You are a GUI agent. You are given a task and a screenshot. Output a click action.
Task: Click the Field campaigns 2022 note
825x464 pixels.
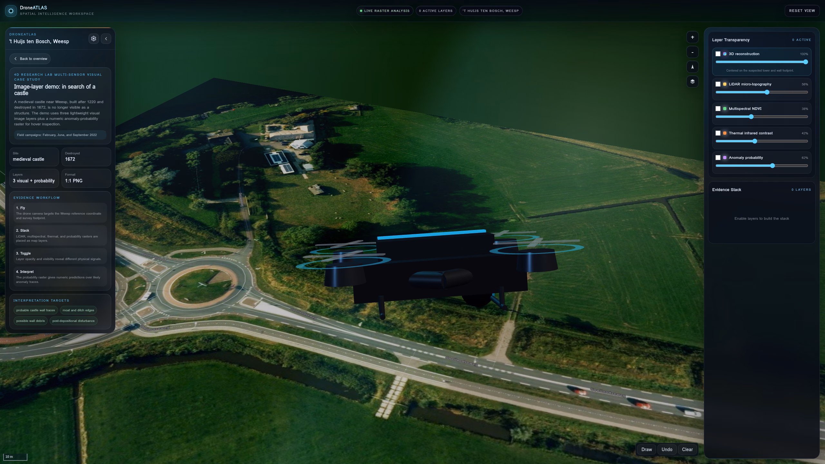(60, 135)
